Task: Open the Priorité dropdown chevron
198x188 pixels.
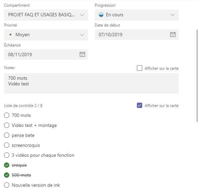Action: tap(82, 35)
